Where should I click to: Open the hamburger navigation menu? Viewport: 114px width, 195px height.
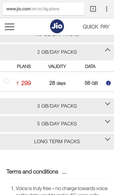pyautogui.click(x=9, y=27)
